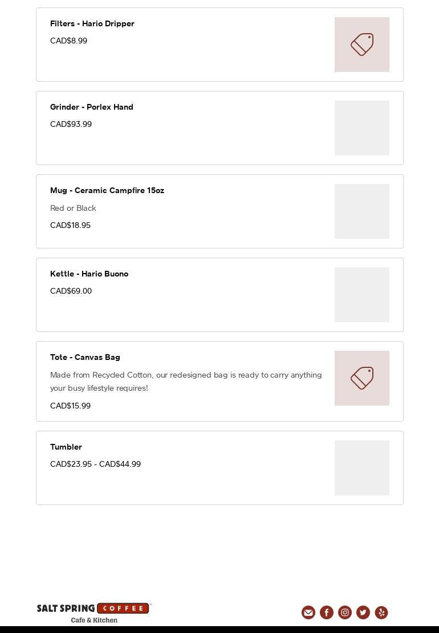
Task: Click the Tumbler image placeholder
Action: 362,468
